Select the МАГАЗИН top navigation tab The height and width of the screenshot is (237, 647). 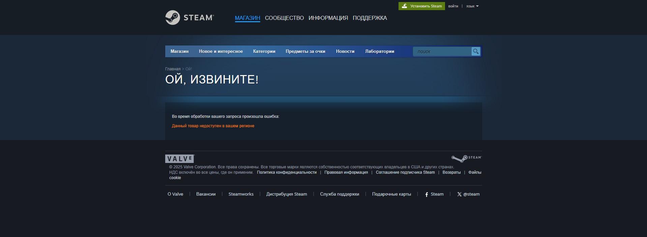[247, 18]
